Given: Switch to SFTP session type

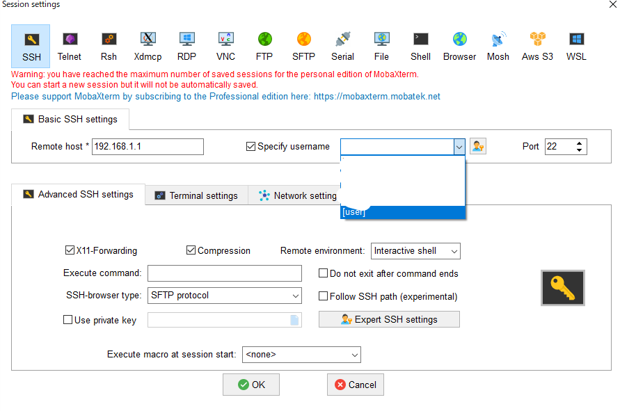Looking at the screenshot, I should [303, 46].
